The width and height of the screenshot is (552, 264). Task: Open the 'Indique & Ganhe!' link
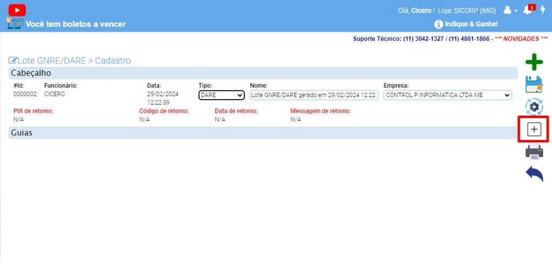coord(472,24)
